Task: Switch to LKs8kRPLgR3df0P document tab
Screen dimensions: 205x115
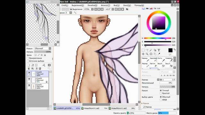Action: (67, 108)
